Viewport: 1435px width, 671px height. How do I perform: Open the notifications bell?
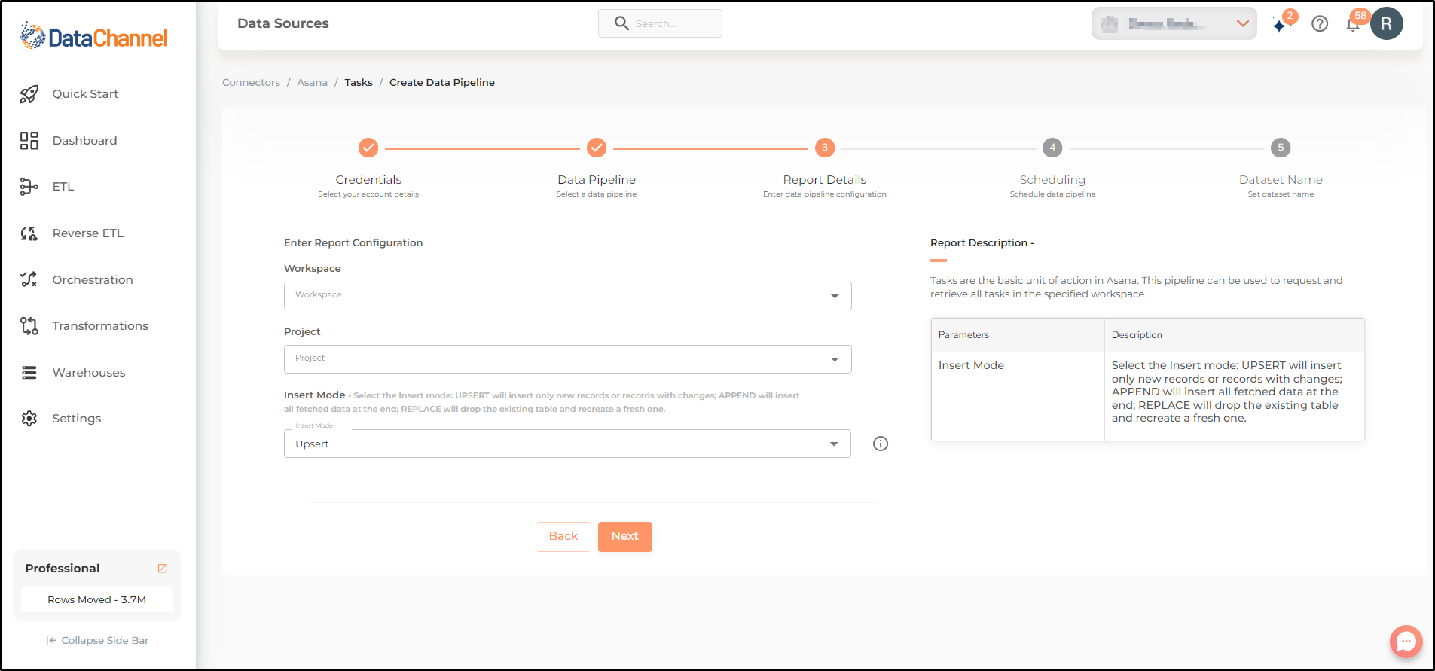point(1353,25)
